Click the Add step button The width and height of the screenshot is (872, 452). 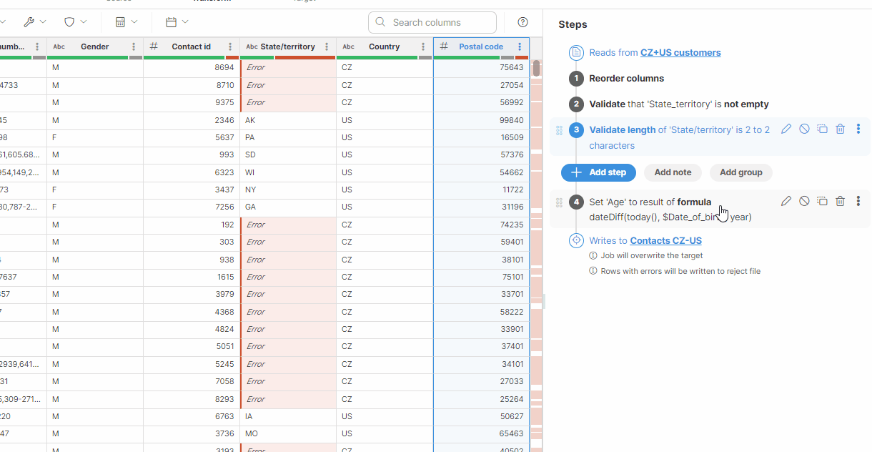(x=598, y=172)
